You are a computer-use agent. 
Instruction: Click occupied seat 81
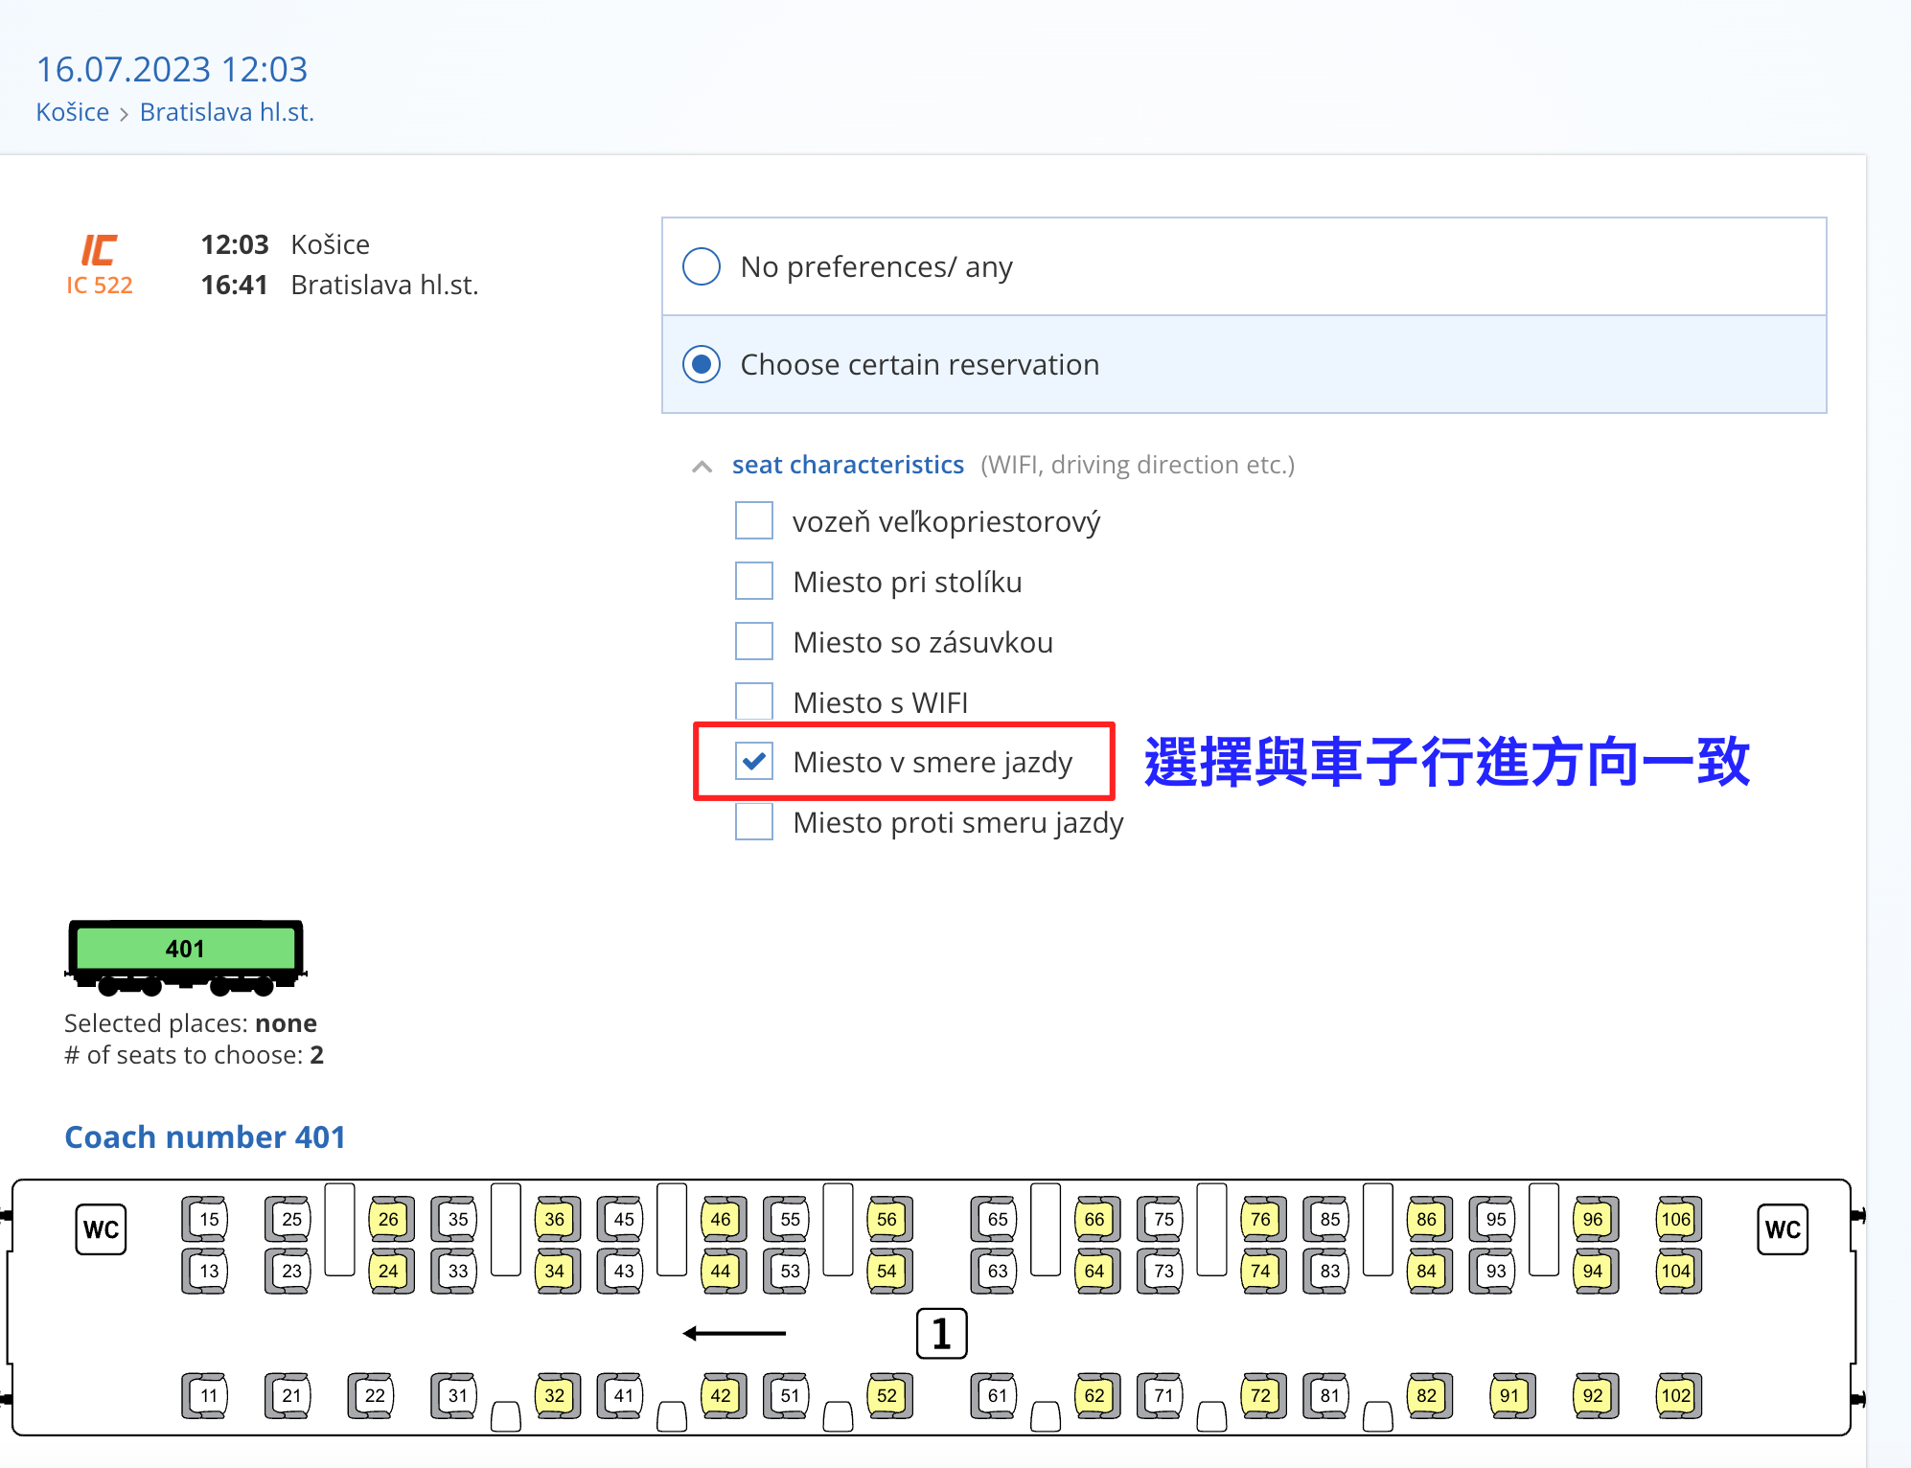(1326, 1395)
